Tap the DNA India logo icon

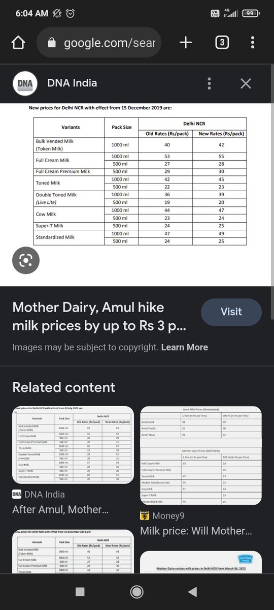pos(25,83)
